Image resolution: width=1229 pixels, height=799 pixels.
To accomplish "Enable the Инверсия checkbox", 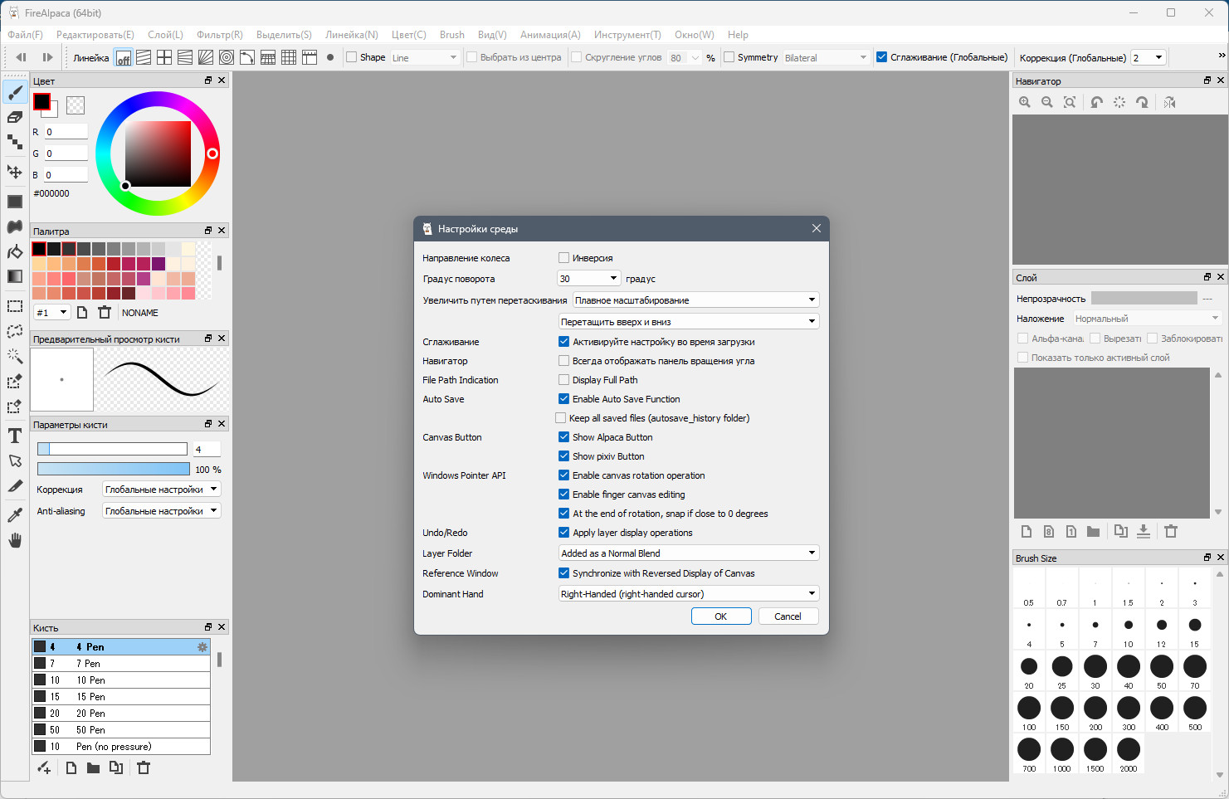I will 564,258.
